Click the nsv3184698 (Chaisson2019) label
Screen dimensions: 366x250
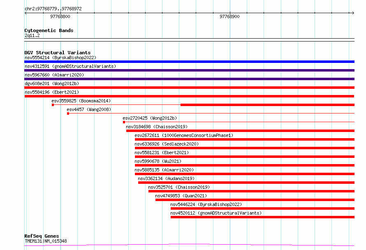pos(157,127)
